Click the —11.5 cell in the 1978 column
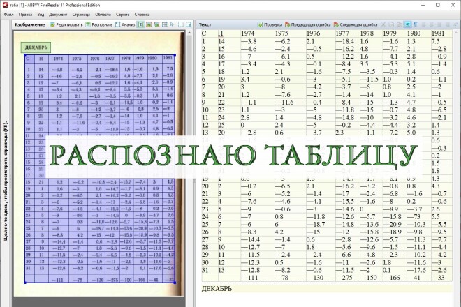Image resolution: width=461 pixels, height=307 pixels. [x=369, y=80]
